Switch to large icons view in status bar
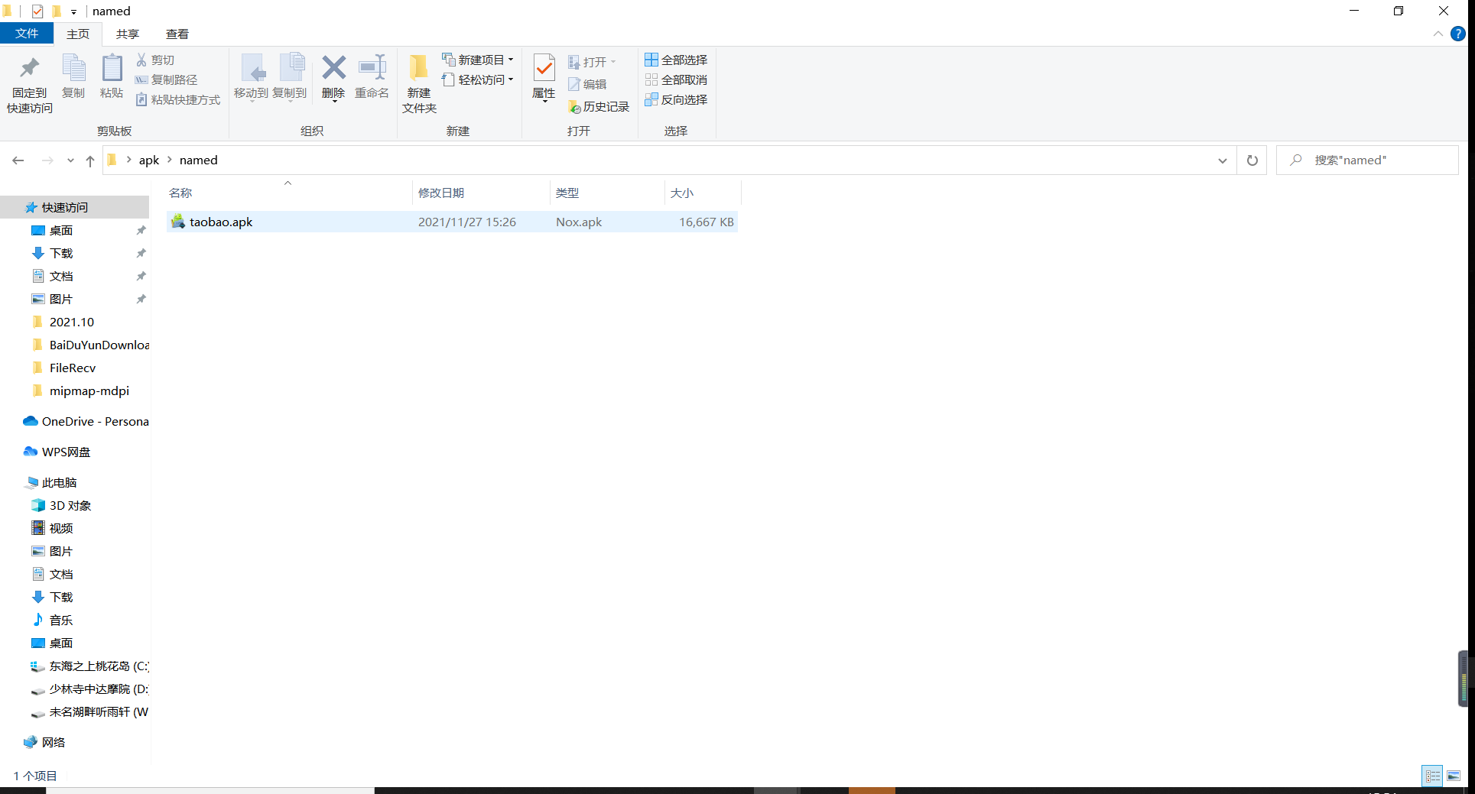1475x794 pixels. point(1454,776)
